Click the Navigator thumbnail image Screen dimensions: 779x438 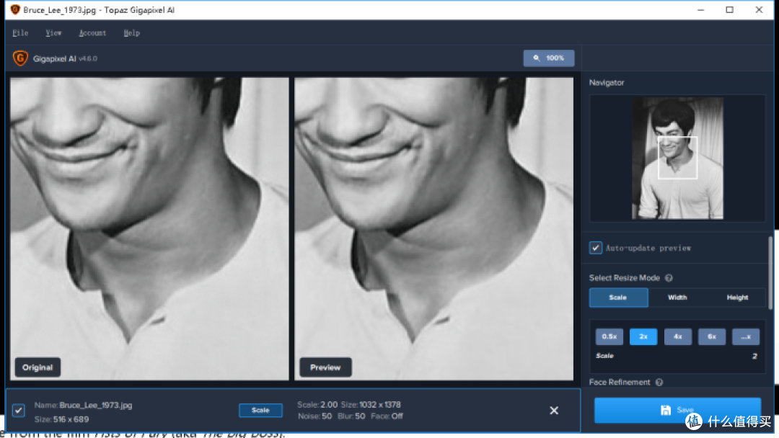[677, 158]
